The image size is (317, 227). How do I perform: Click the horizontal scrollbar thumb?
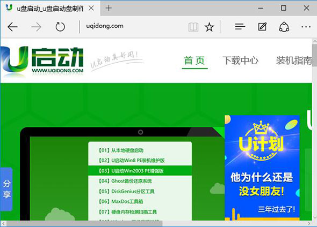tap(84, 224)
